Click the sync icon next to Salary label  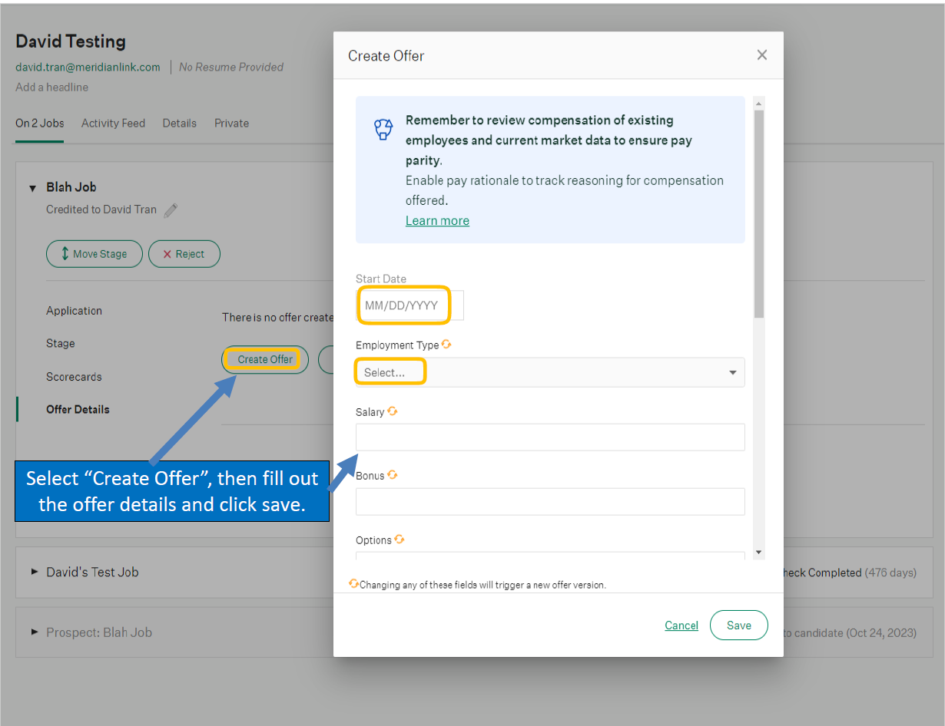click(x=393, y=411)
